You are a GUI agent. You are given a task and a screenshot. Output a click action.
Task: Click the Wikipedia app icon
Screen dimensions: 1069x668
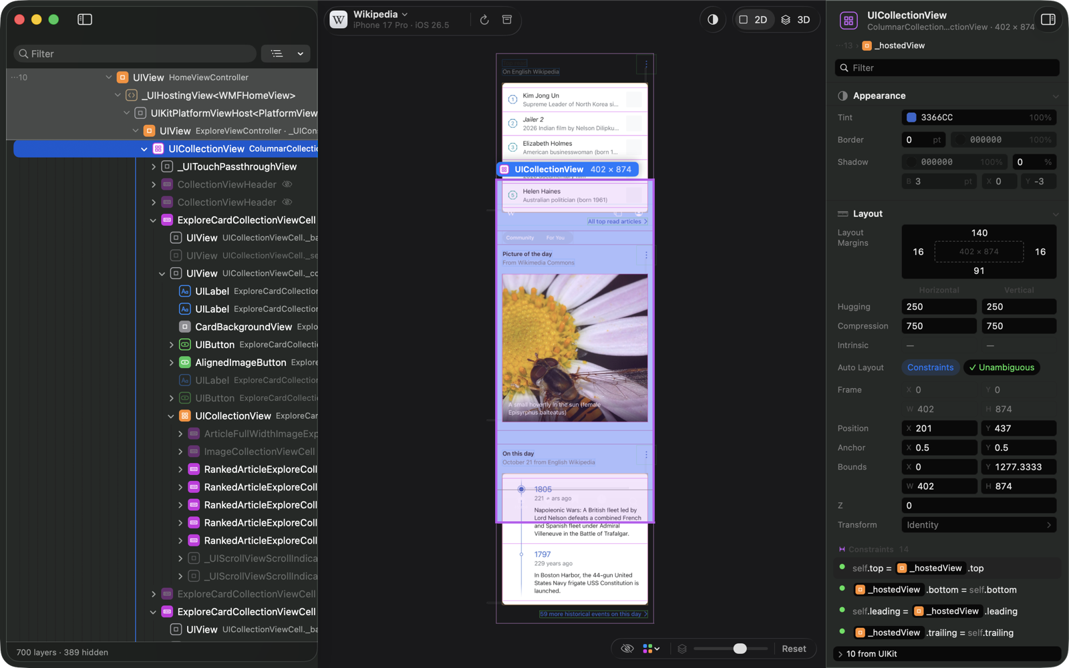[x=339, y=20]
